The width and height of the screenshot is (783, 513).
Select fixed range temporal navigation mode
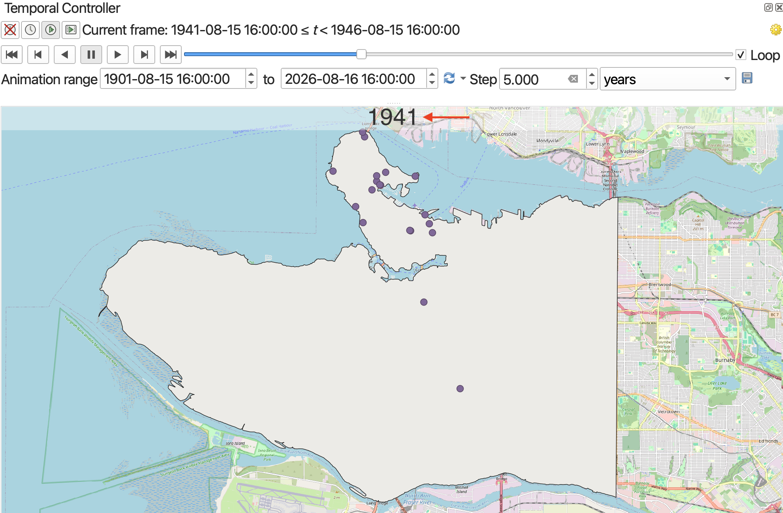(x=30, y=30)
